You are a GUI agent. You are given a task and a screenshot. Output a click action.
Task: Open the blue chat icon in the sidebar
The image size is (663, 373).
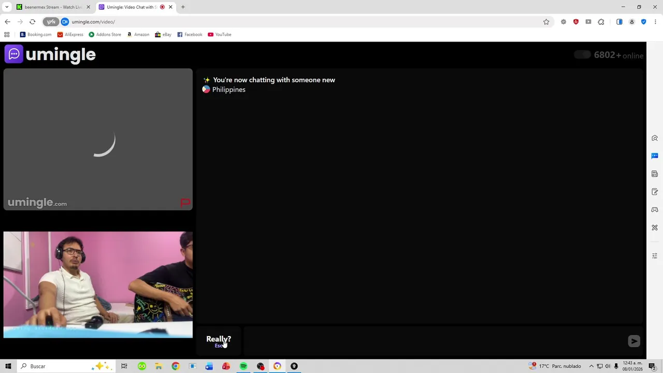pos(655,156)
